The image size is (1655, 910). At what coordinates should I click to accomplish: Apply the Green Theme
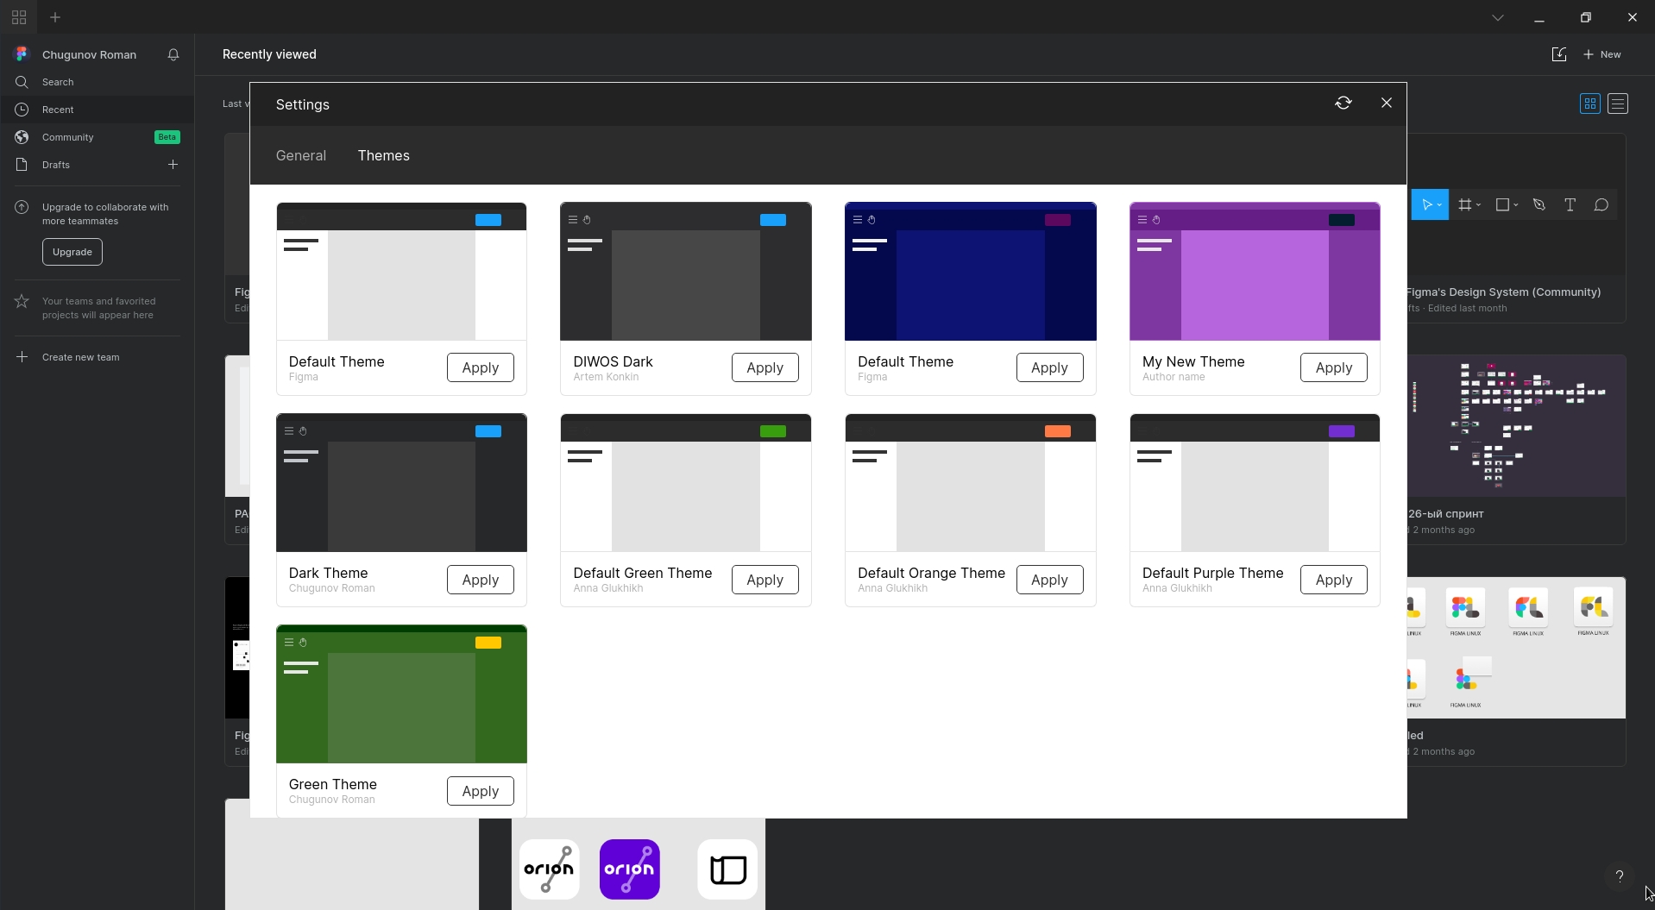coord(480,791)
